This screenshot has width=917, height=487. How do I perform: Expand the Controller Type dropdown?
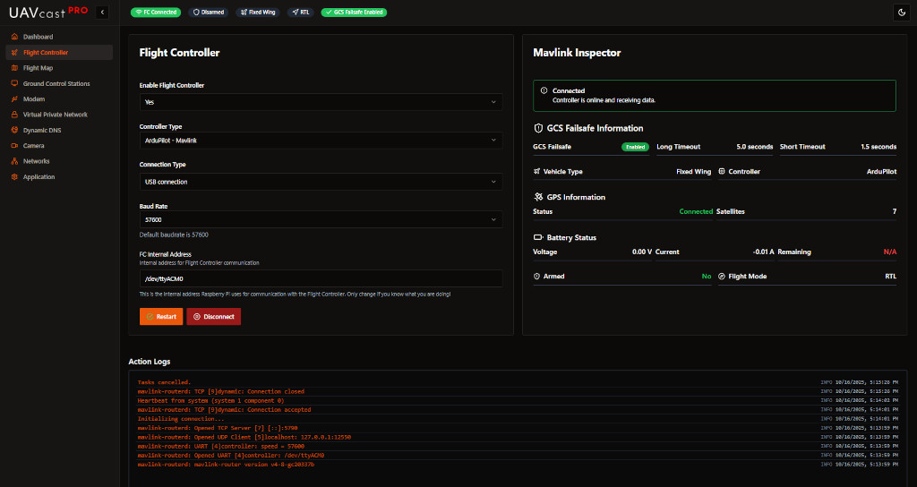click(x=320, y=141)
